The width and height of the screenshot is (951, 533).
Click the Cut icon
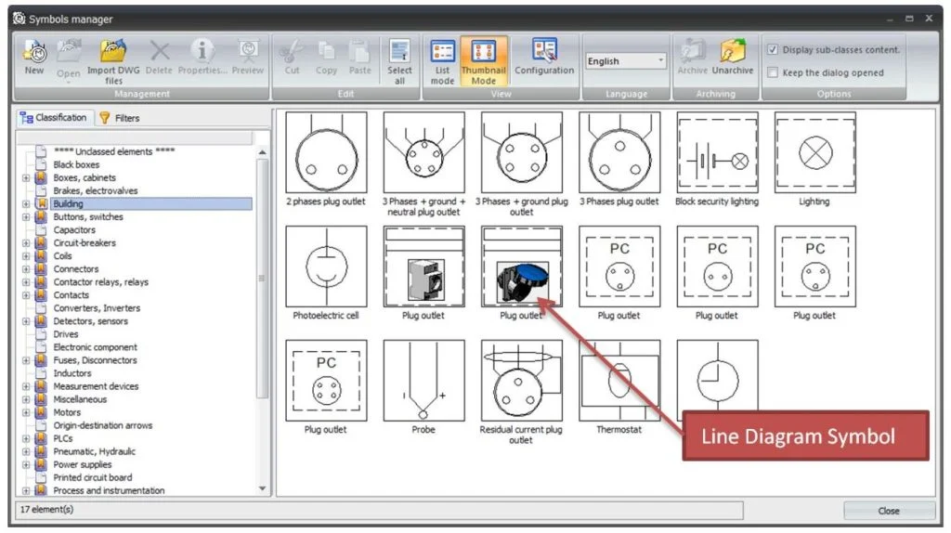tap(292, 52)
